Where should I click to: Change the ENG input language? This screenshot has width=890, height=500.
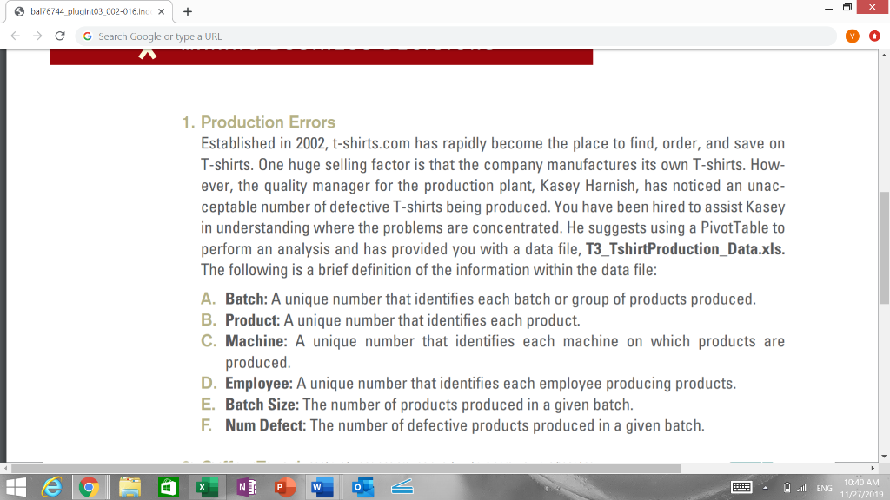coord(824,488)
